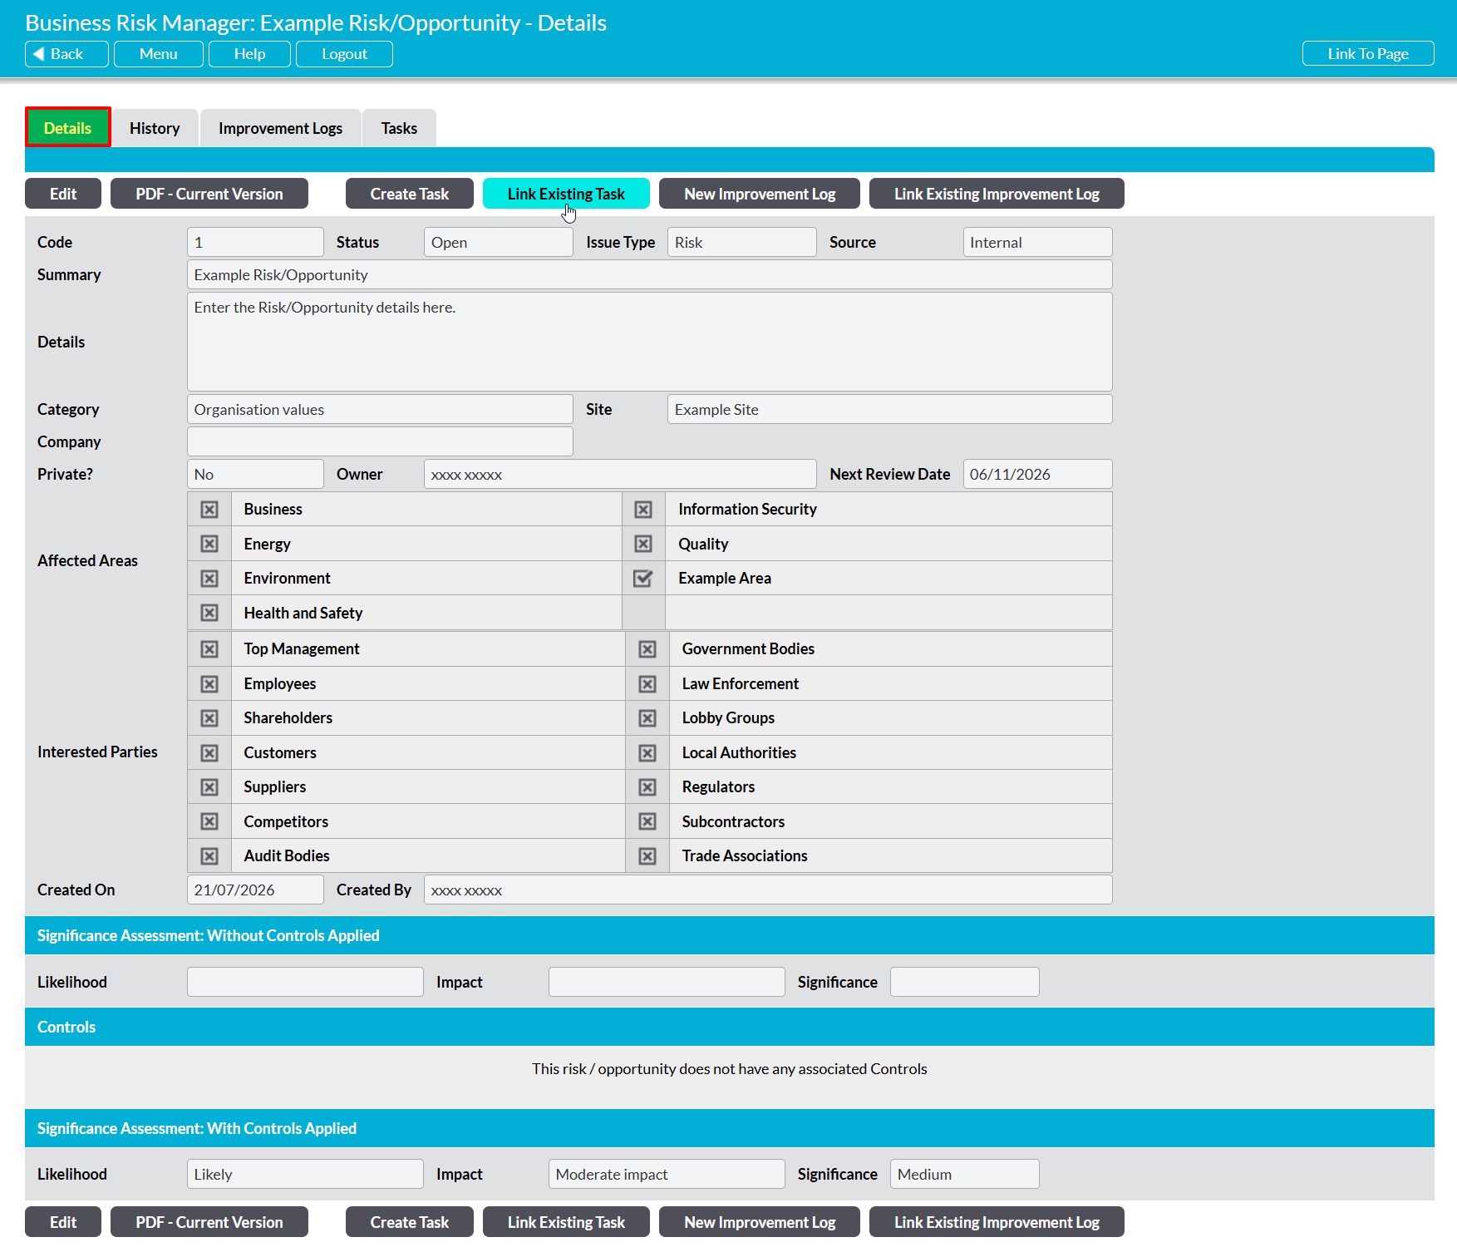The height and width of the screenshot is (1252, 1457).
Task: Click the Private? field showing No
Action: pos(255,474)
